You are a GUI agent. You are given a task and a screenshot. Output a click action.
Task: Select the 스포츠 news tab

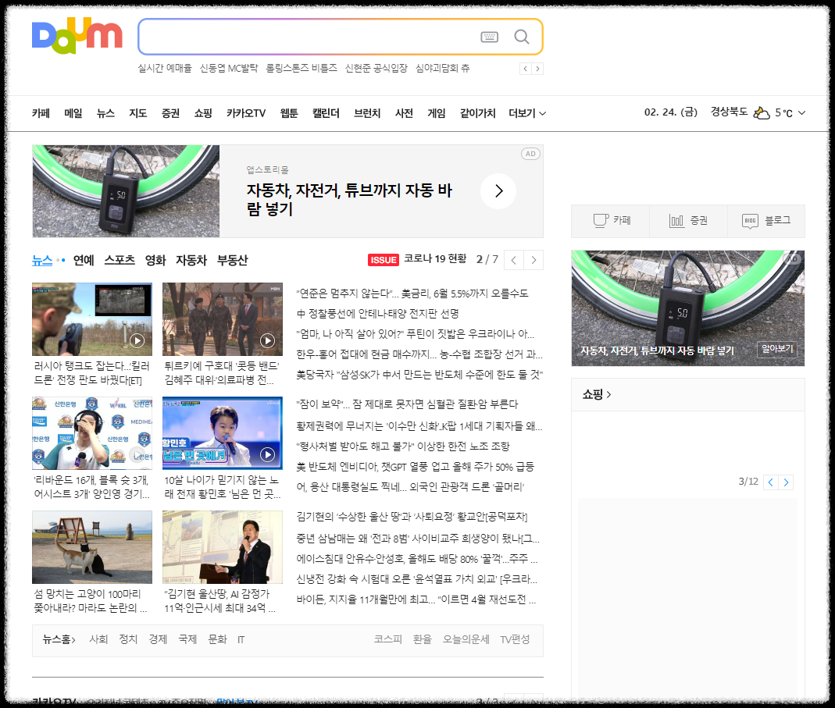click(120, 260)
